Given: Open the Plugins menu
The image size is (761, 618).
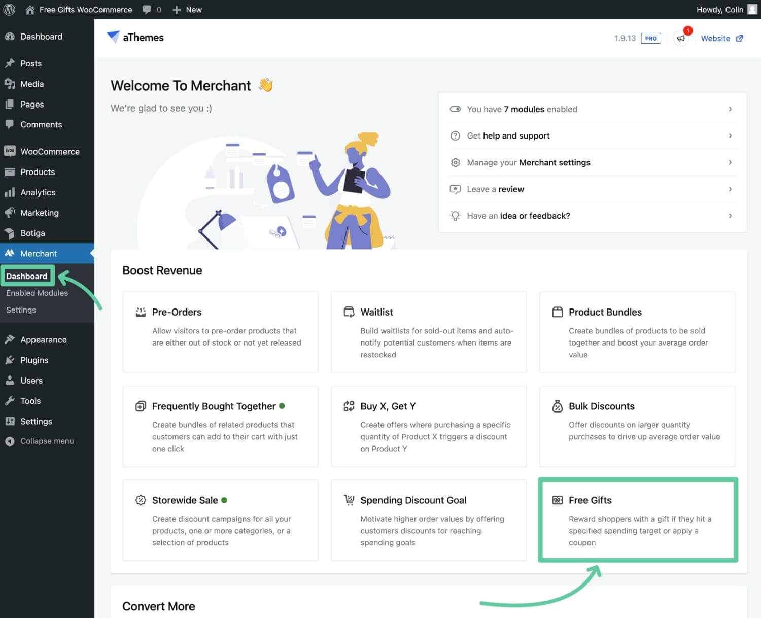Looking at the screenshot, I should 47,360.
